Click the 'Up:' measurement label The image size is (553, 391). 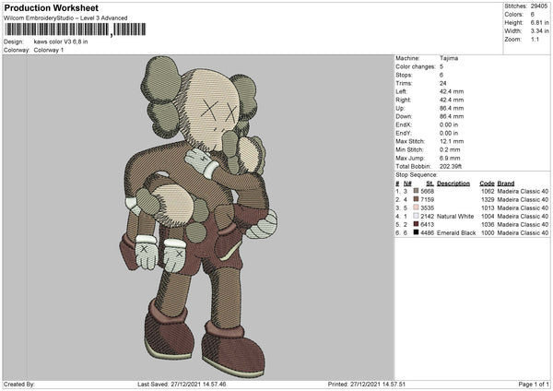(x=400, y=108)
